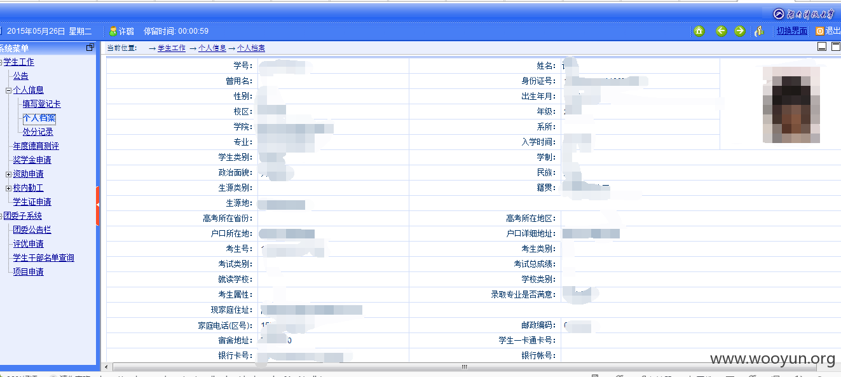The width and height of the screenshot is (841, 377).
Task: Click 个人档案 in the breadcrumb
Action: 252,48
